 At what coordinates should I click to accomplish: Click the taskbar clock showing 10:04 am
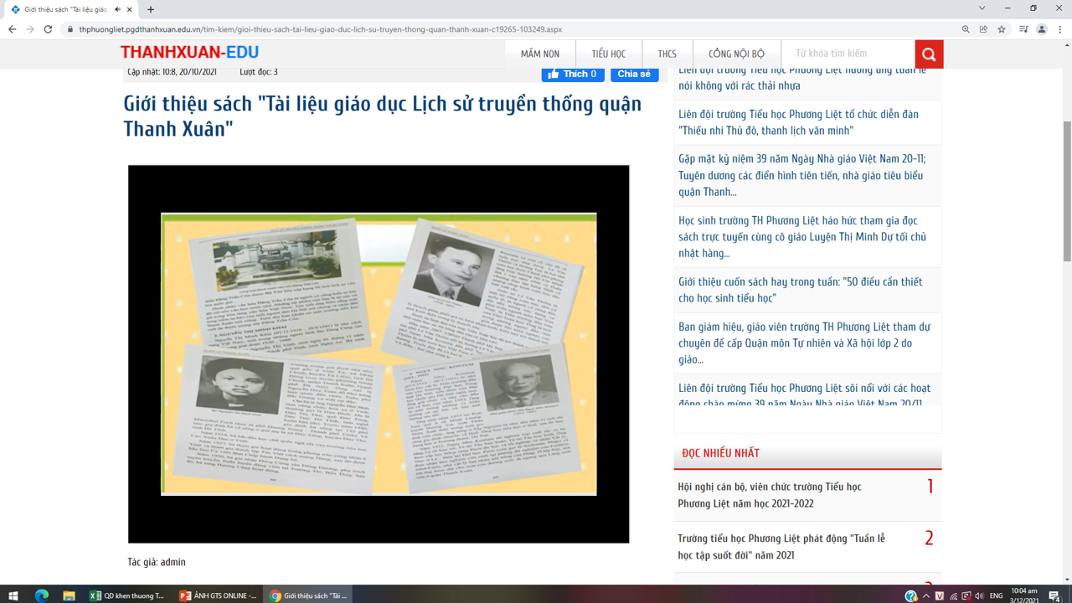pos(1024,595)
